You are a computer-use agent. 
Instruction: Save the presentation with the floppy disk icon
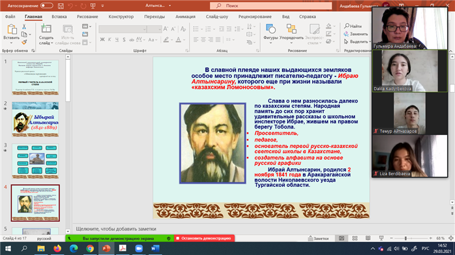60,5
